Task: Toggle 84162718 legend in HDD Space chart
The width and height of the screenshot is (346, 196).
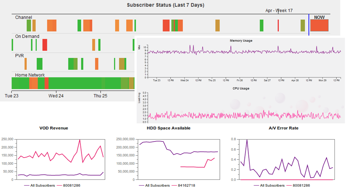Action: tap(183, 186)
